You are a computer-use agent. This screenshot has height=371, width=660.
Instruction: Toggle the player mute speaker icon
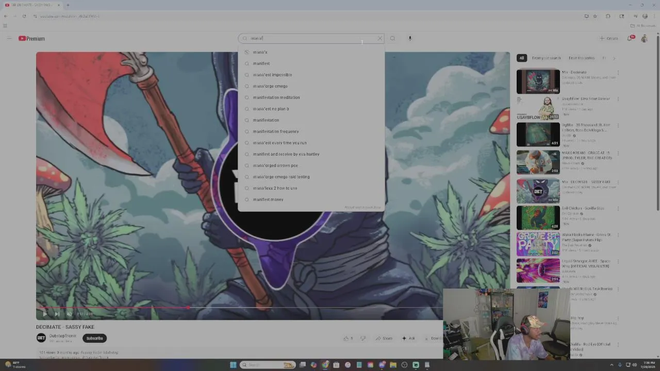(69, 314)
